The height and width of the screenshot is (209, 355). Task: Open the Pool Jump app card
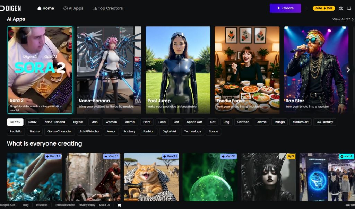point(178,70)
